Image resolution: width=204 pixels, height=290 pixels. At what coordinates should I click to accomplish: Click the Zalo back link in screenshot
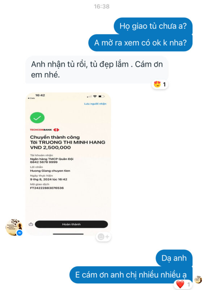pos(31,98)
